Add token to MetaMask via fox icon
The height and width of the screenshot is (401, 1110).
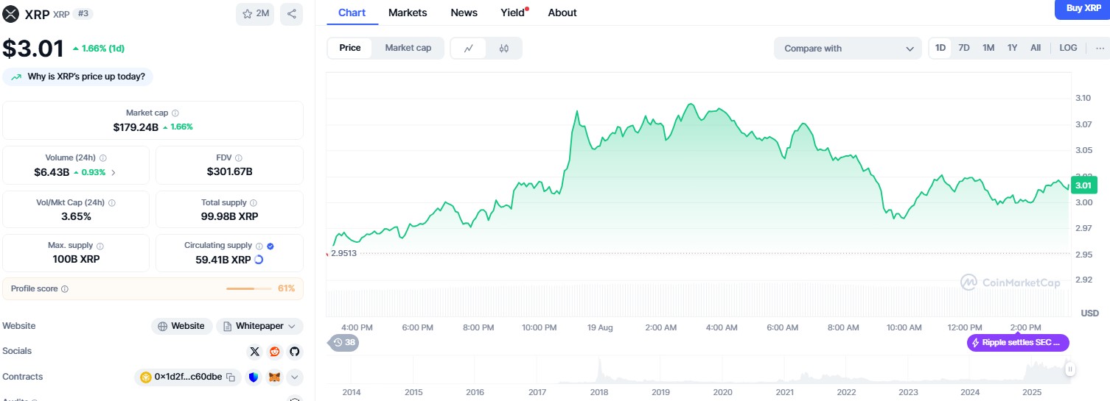(274, 377)
